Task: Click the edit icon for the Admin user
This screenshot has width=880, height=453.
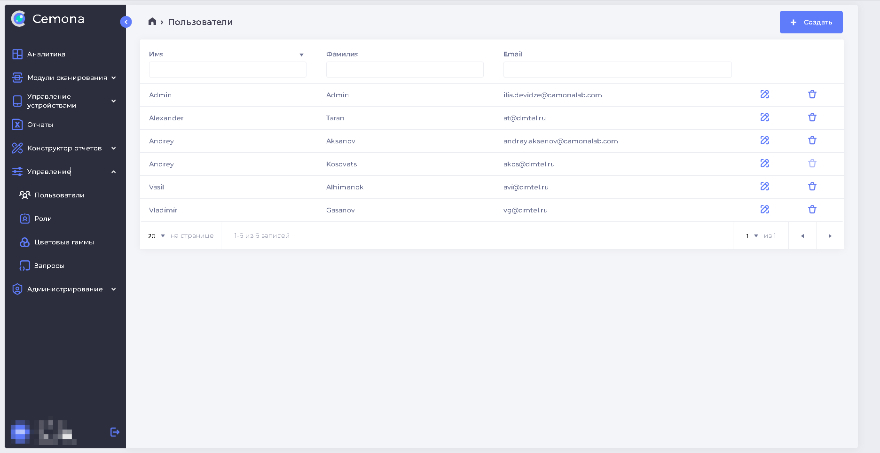Action: (x=765, y=94)
